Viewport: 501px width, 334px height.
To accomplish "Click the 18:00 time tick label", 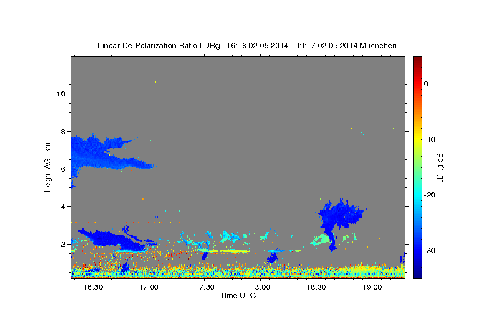I will [261, 288].
